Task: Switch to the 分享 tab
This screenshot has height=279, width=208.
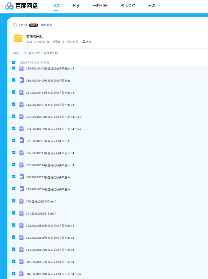Action: 76,6
